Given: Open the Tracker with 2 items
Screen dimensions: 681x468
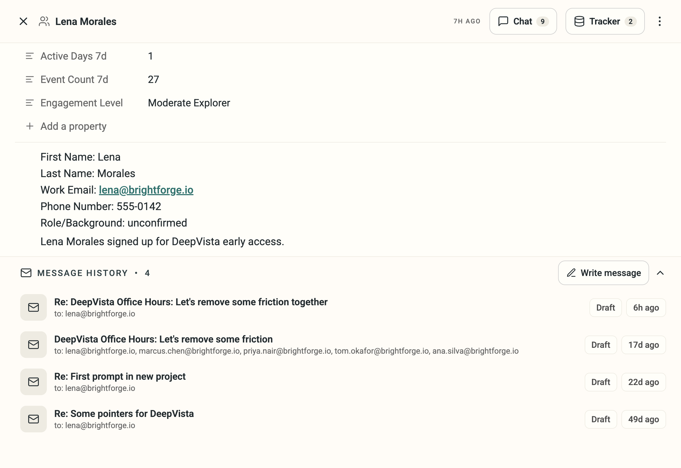Looking at the screenshot, I should (x=605, y=22).
